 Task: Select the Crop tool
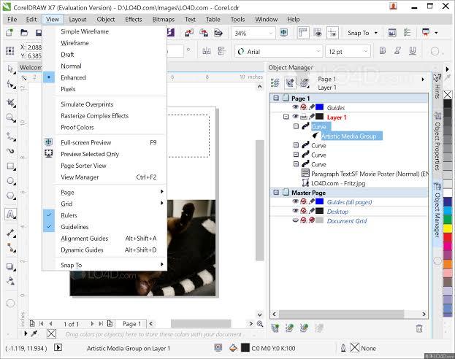pos(11,103)
